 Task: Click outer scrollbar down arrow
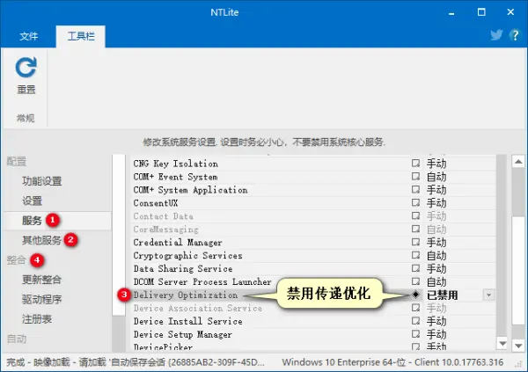[518, 345]
